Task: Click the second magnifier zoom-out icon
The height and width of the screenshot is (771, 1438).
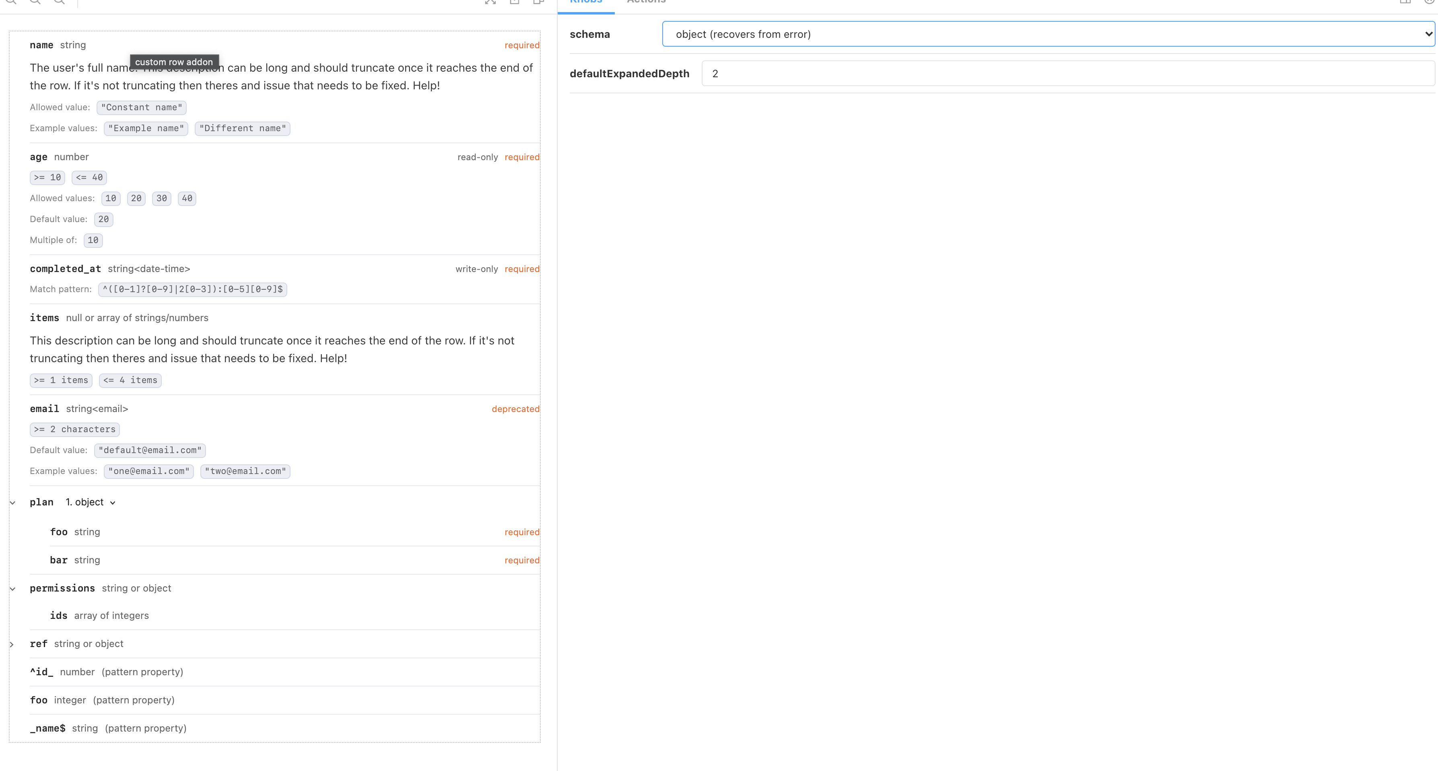Action: (x=35, y=1)
